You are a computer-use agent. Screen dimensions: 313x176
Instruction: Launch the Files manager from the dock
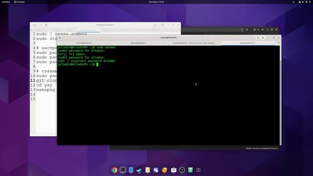[x=131, y=170]
